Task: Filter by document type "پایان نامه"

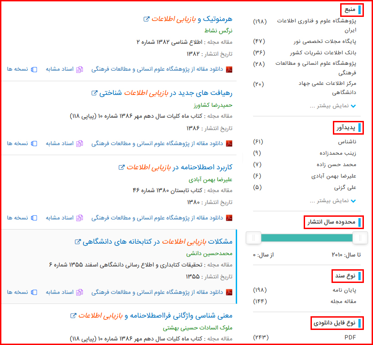Action: click(x=346, y=290)
